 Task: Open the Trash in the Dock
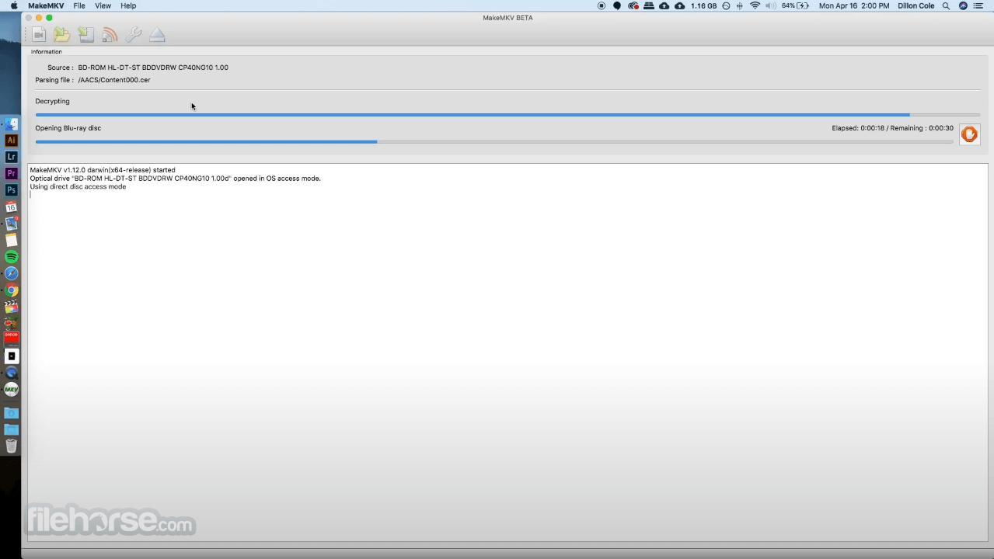click(x=12, y=446)
